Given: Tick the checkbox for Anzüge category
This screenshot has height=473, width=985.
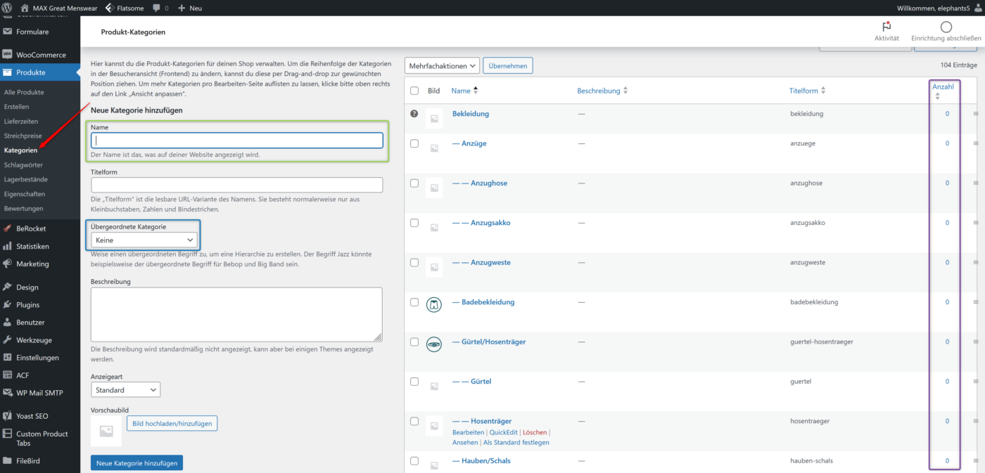Looking at the screenshot, I should coord(414,143).
